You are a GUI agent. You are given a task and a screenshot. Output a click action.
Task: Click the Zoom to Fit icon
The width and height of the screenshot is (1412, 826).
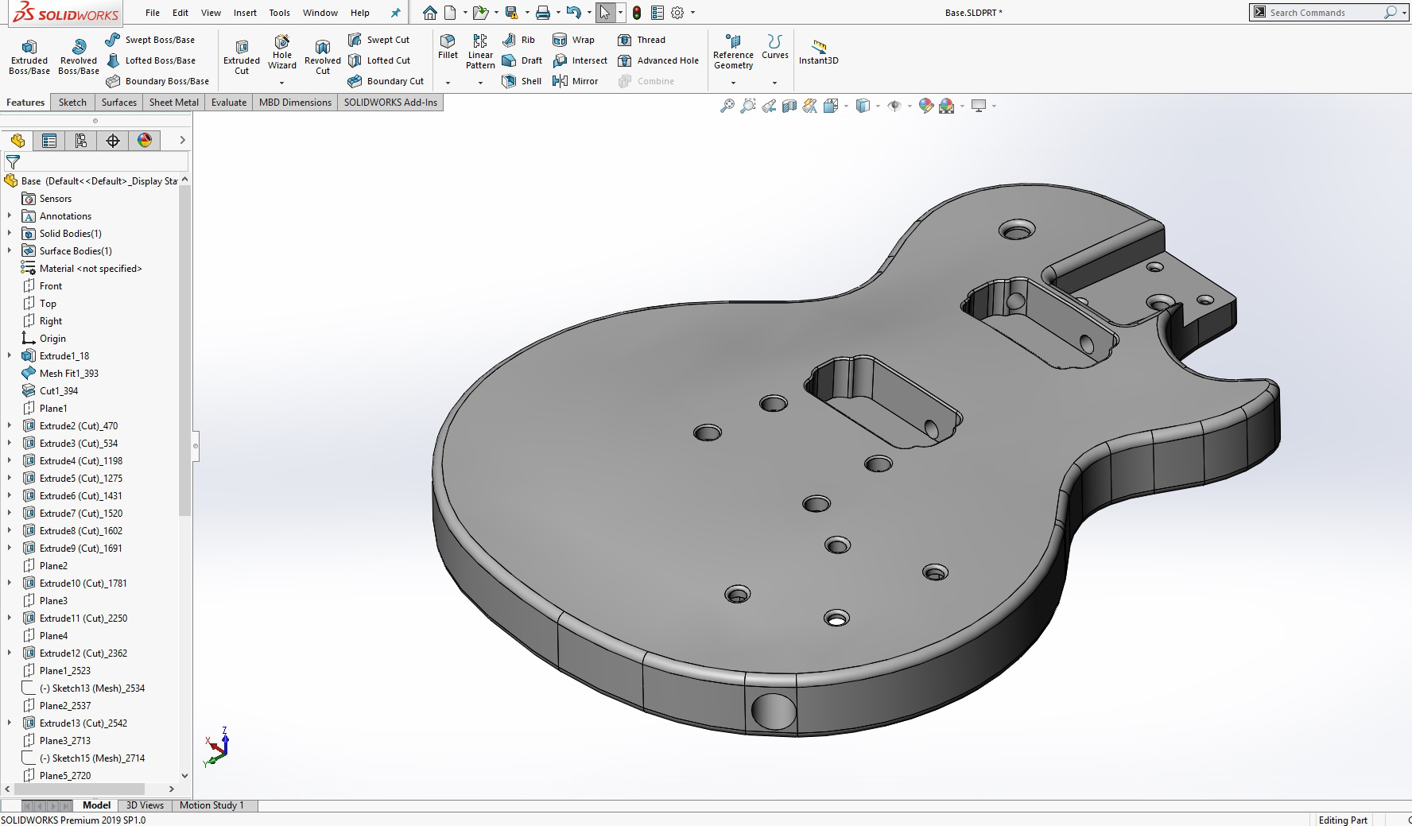pyautogui.click(x=727, y=106)
